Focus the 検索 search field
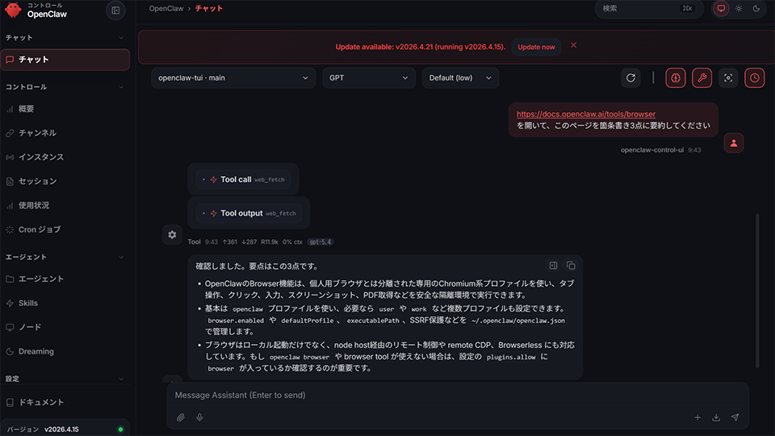This screenshot has height=436, width=775. tap(649, 8)
